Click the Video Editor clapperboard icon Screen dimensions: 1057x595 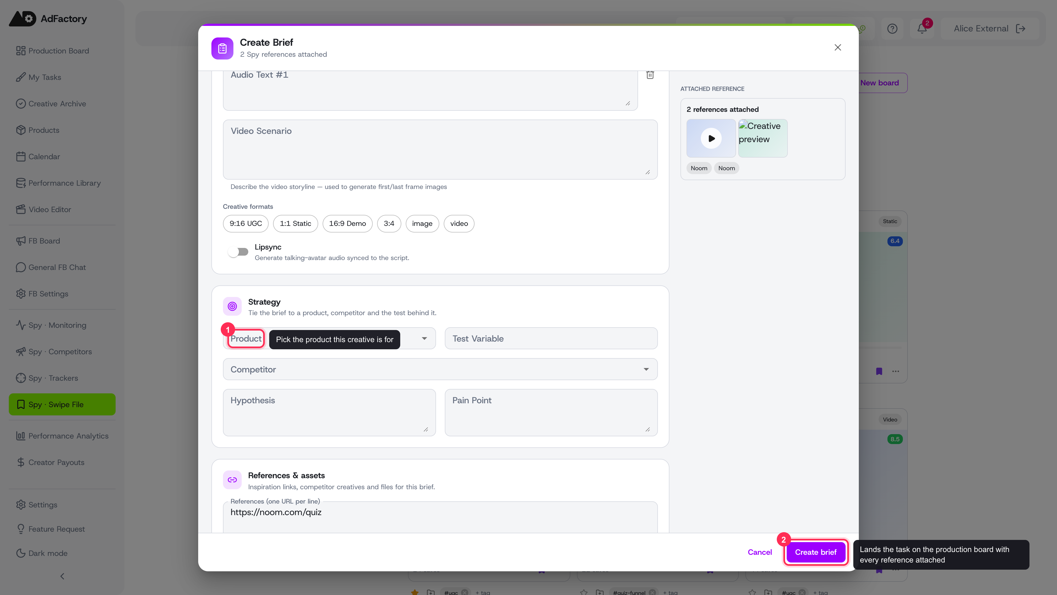[x=21, y=209]
